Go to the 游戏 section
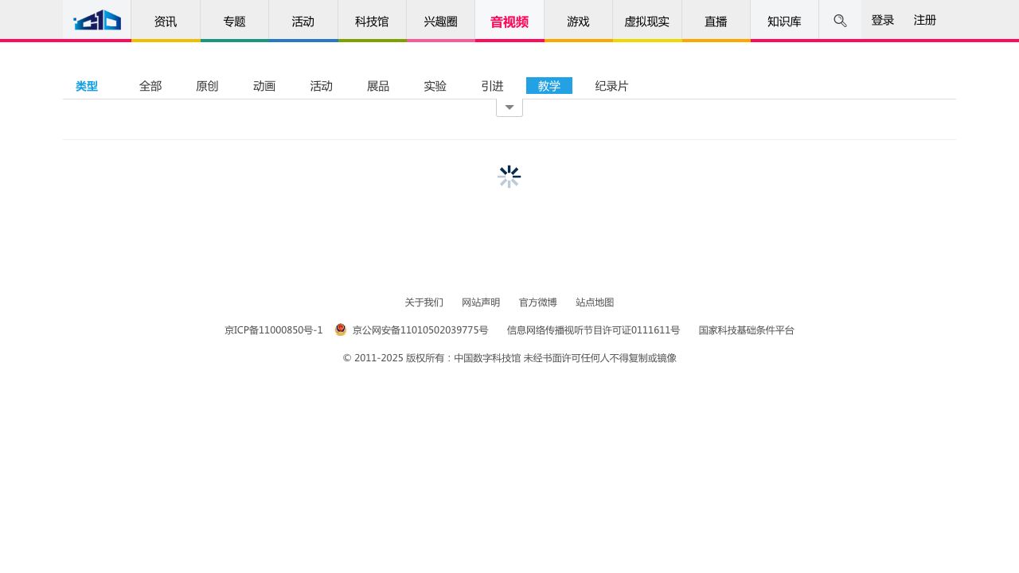Image resolution: width=1019 pixels, height=573 pixels. click(578, 21)
